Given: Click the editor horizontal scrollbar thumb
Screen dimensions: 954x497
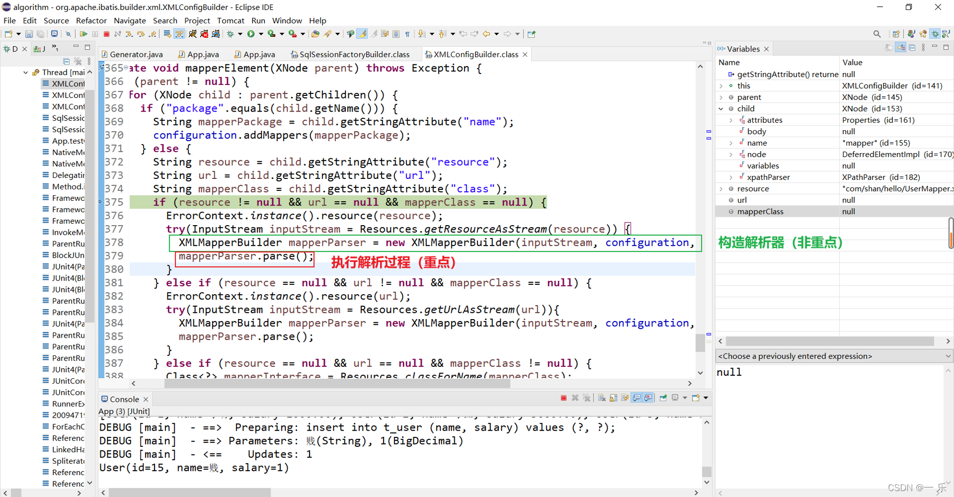Looking at the screenshot, I should 338,383.
